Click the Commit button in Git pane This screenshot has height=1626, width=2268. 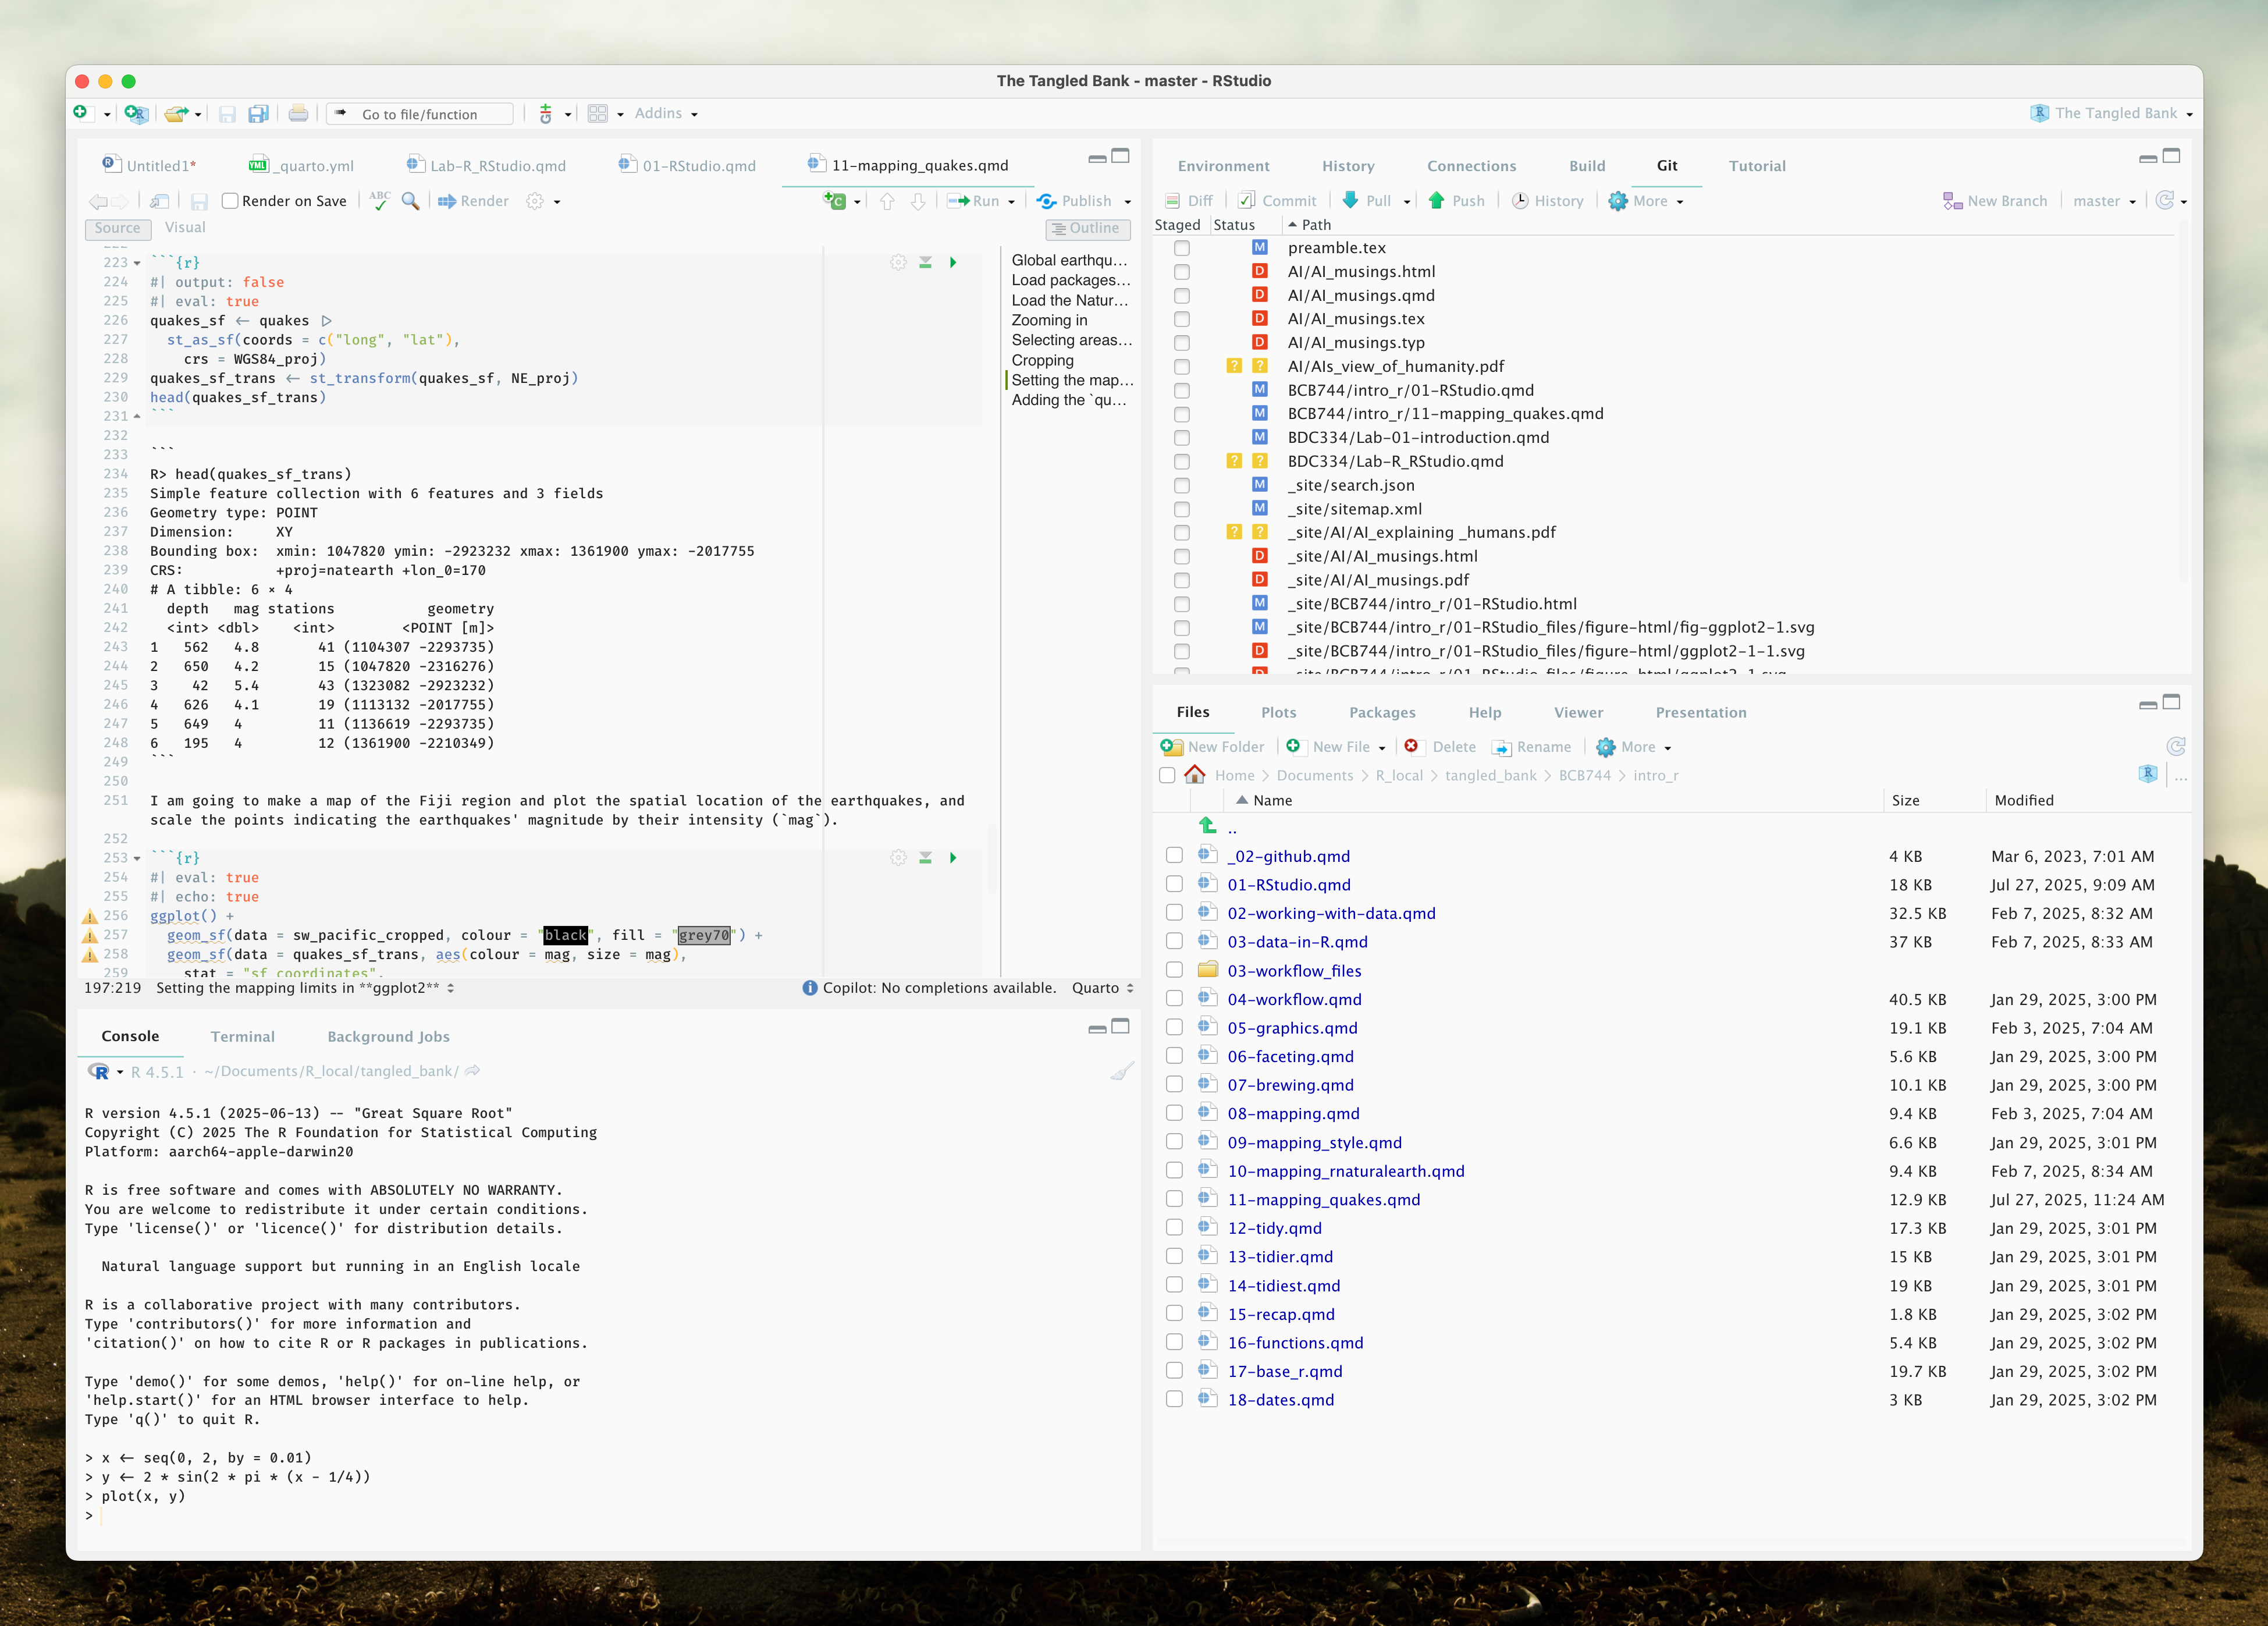(1277, 201)
